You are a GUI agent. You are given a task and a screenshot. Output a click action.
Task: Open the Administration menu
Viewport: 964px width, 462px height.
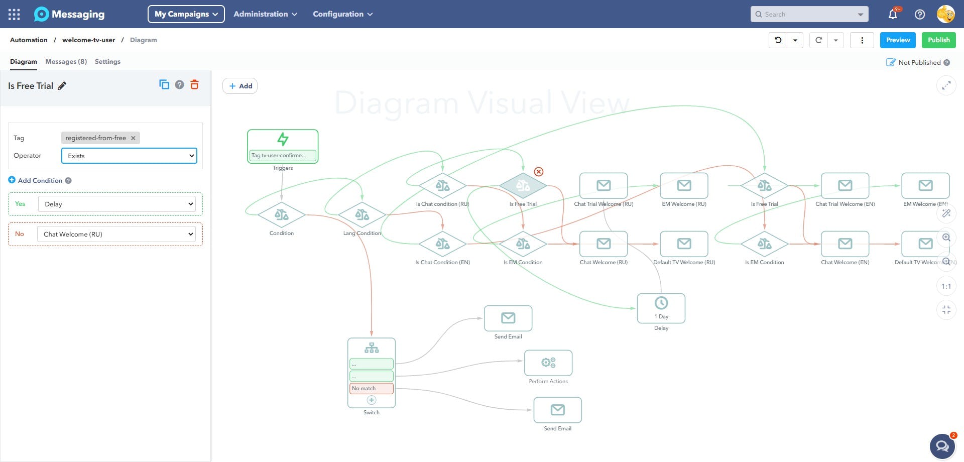[265, 14]
